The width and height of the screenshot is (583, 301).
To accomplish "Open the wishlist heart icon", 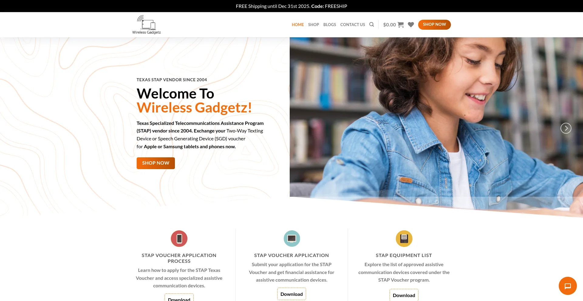I will click(x=411, y=25).
